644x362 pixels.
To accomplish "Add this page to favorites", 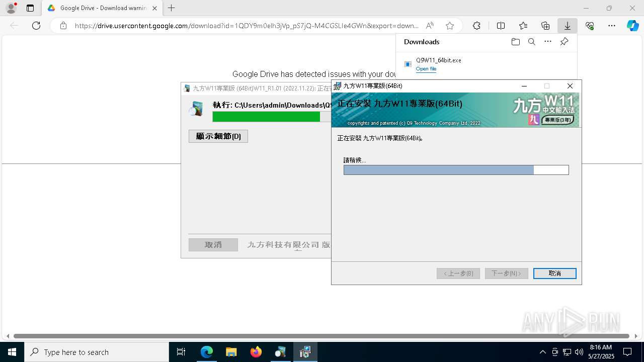I will tap(450, 26).
